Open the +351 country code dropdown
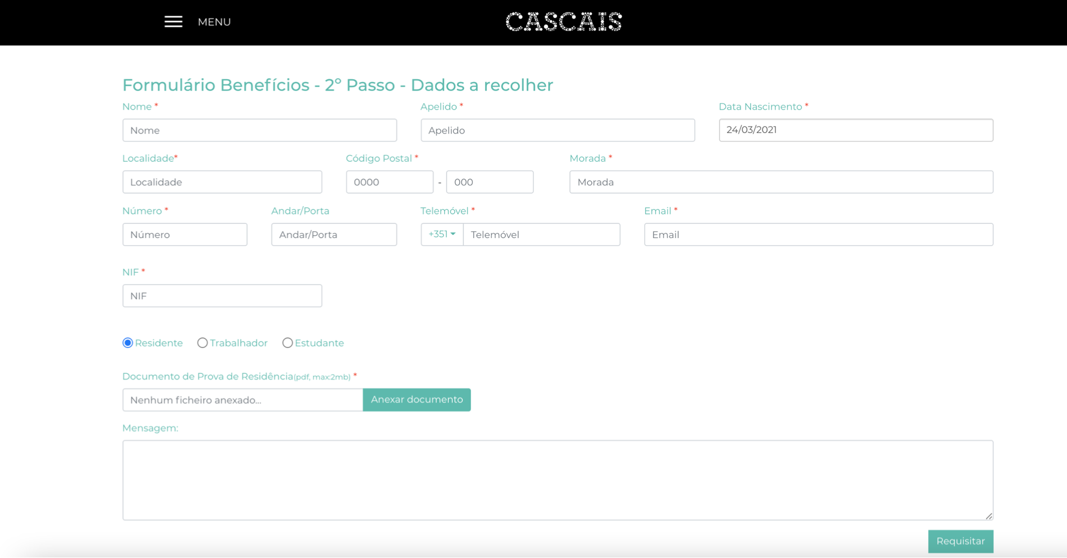1067x558 pixels. click(442, 234)
